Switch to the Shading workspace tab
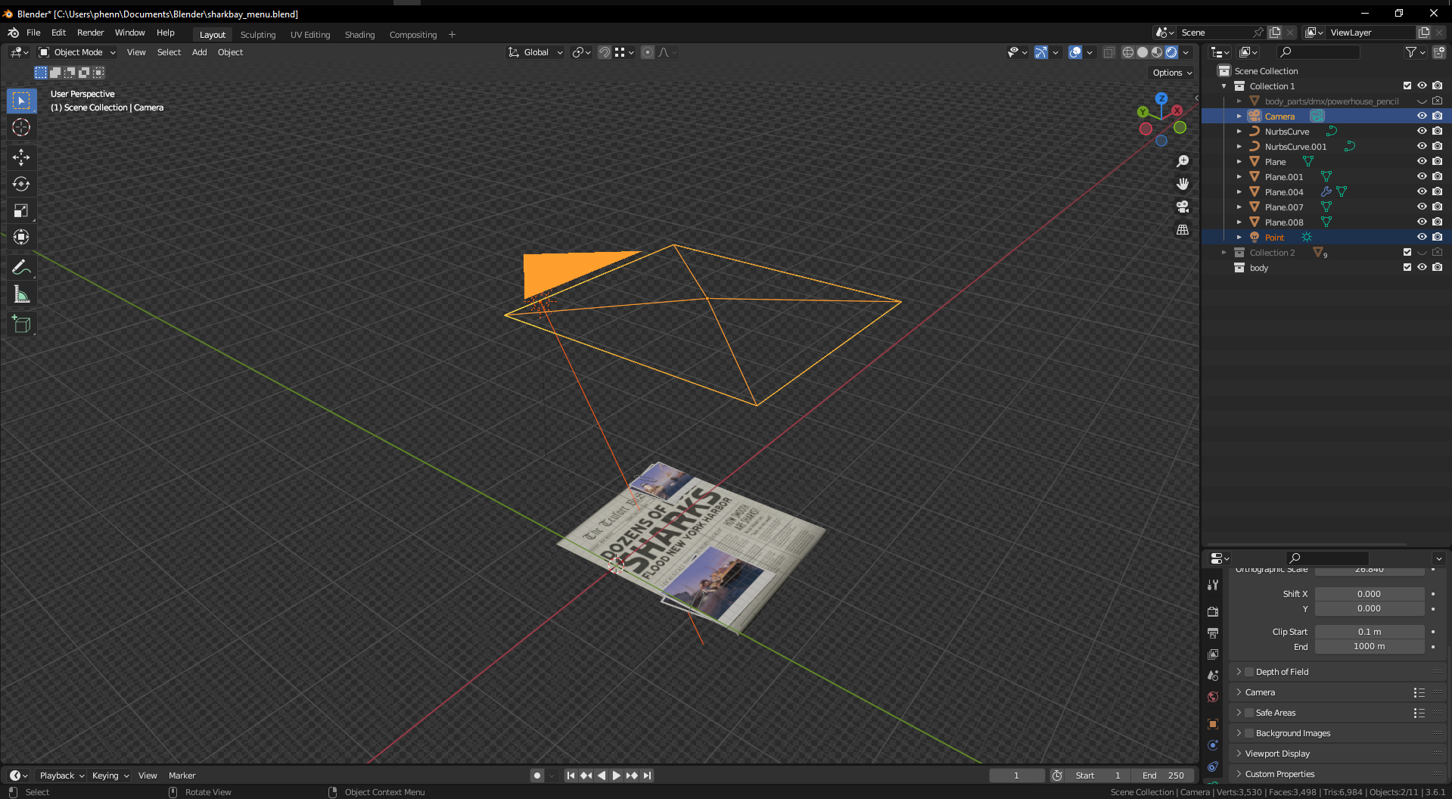The width and height of the screenshot is (1452, 799). click(359, 35)
